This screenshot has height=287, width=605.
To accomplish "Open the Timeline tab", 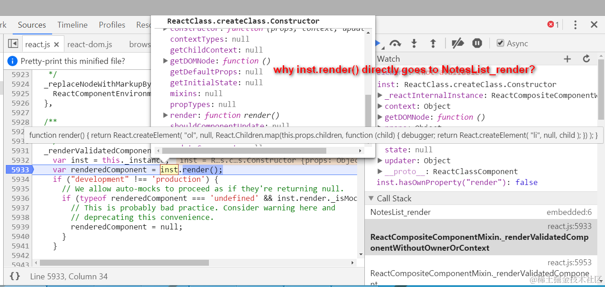I will 73,25.
